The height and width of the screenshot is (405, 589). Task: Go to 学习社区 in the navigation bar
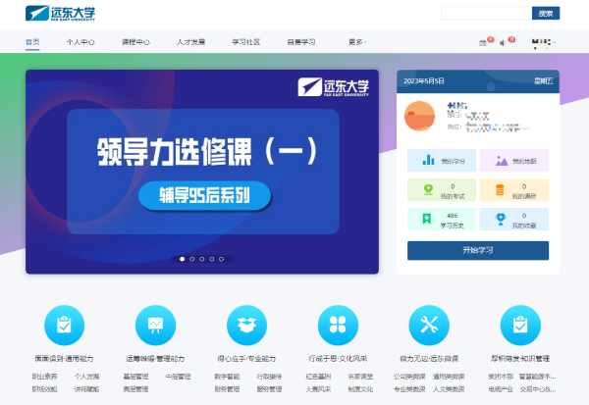click(246, 42)
